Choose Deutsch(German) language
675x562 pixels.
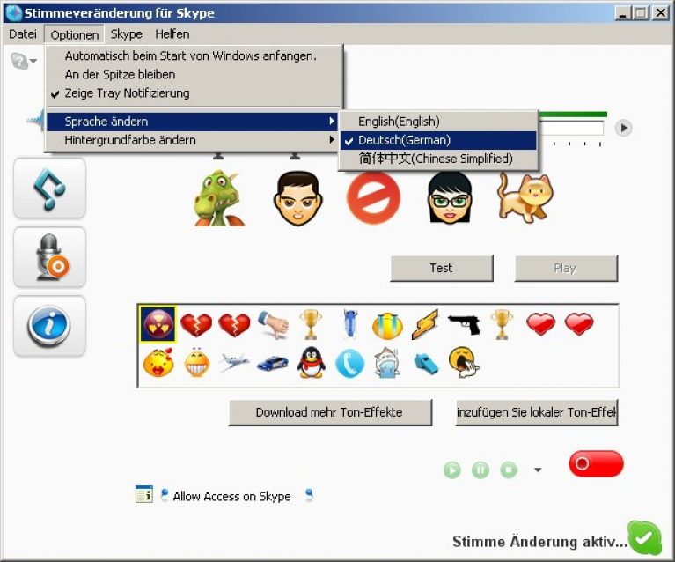pos(438,140)
